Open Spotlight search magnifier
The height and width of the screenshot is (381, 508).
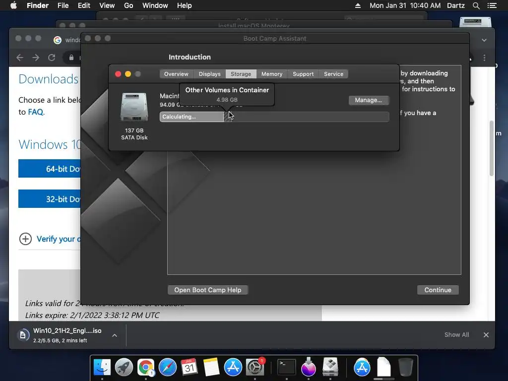coord(476,5)
